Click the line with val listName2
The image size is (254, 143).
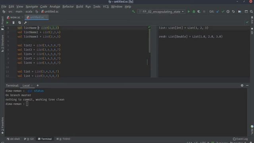[39, 32]
